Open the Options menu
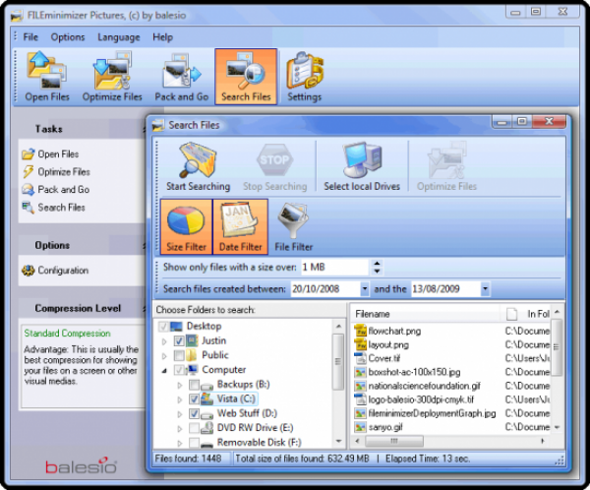The height and width of the screenshot is (490, 590). point(68,37)
